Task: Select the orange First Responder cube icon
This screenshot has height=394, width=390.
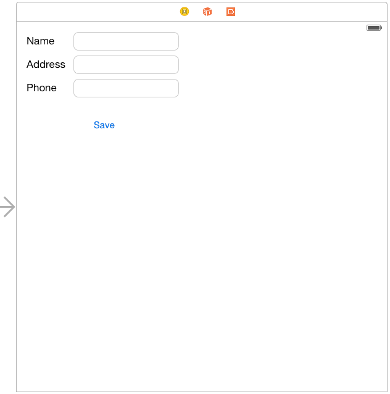Action: (207, 12)
